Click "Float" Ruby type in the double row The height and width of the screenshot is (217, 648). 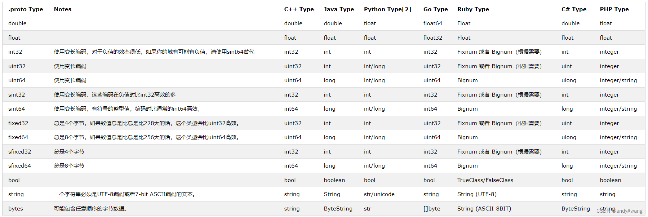[x=464, y=23]
